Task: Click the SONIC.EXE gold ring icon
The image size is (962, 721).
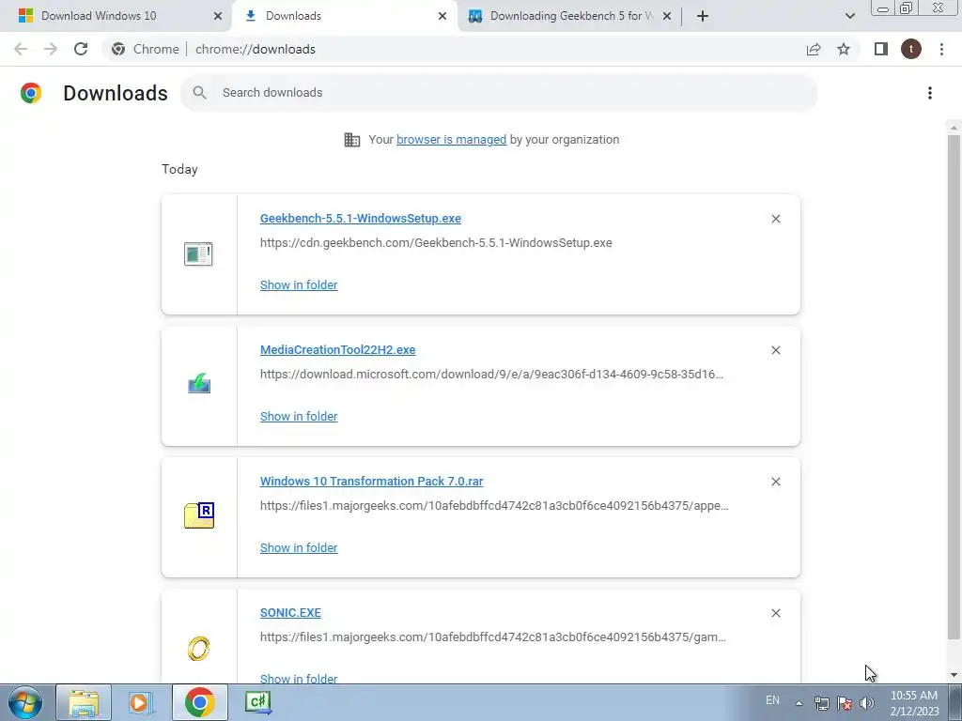Action: click(198, 648)
